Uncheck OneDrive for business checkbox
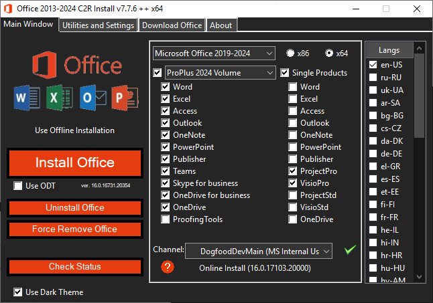This screenshot has width=433, height=303. tap(166, 195)
